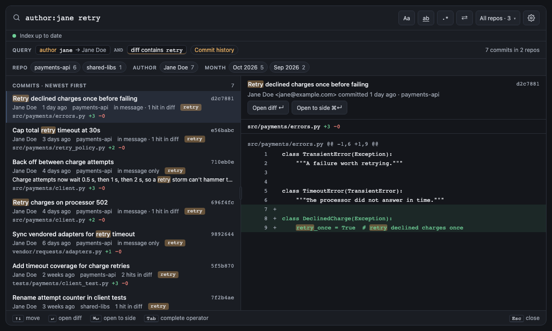Select commit Rename attempt counter in client tests

[123, 301]
